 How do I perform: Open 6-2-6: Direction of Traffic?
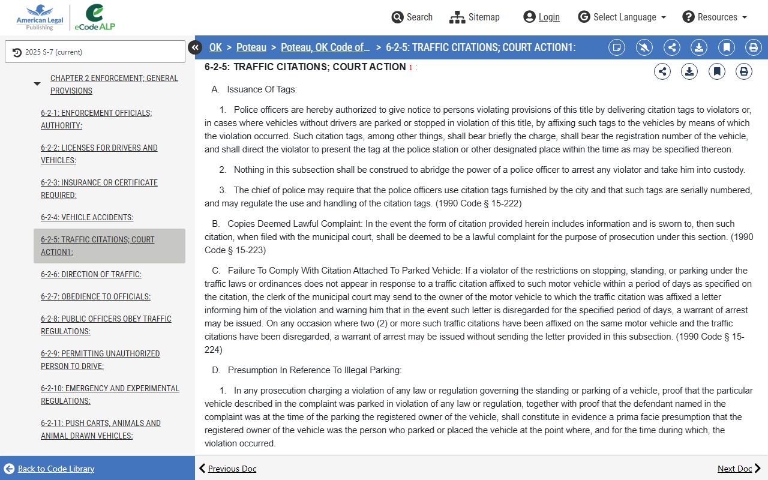(91, 274)
